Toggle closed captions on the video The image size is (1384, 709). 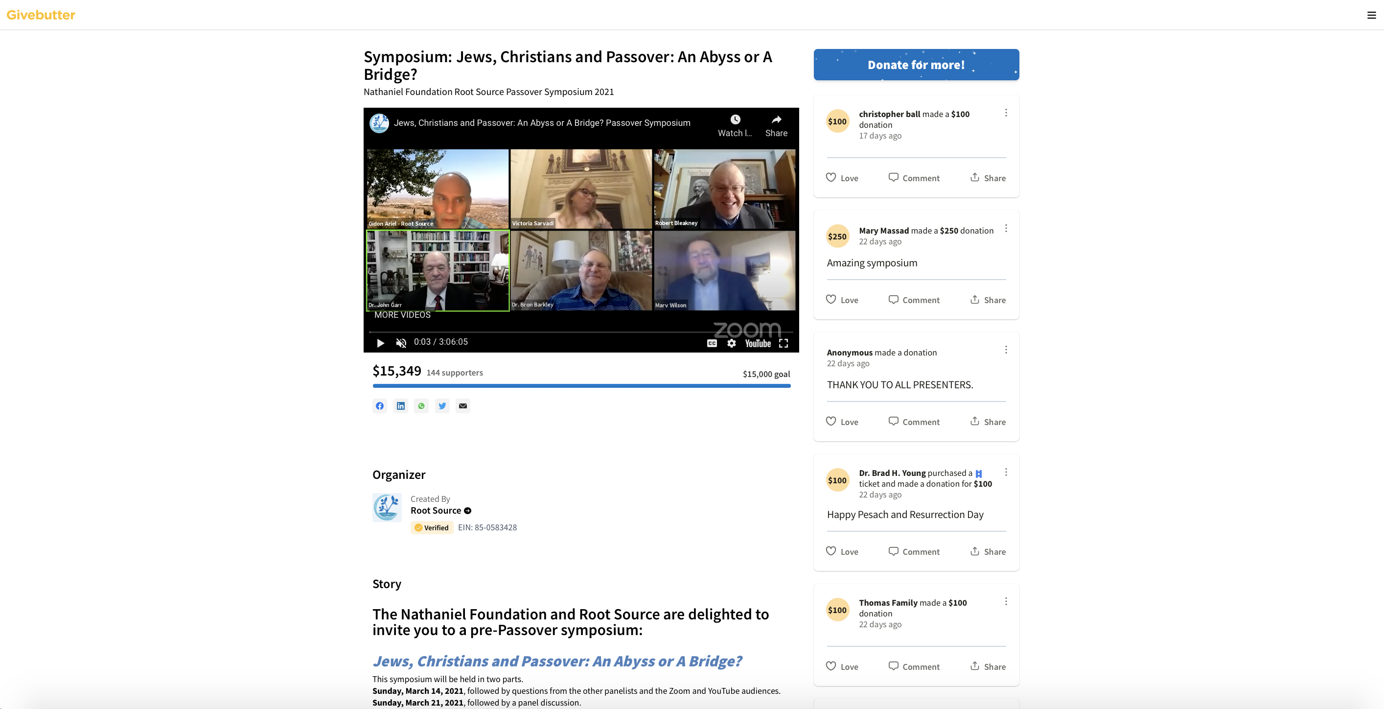(x=712, y=343)
